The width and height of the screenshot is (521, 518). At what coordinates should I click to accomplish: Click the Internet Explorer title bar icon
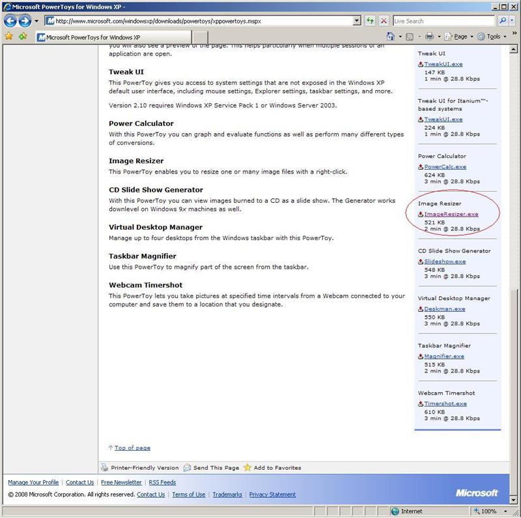(7, 7)
